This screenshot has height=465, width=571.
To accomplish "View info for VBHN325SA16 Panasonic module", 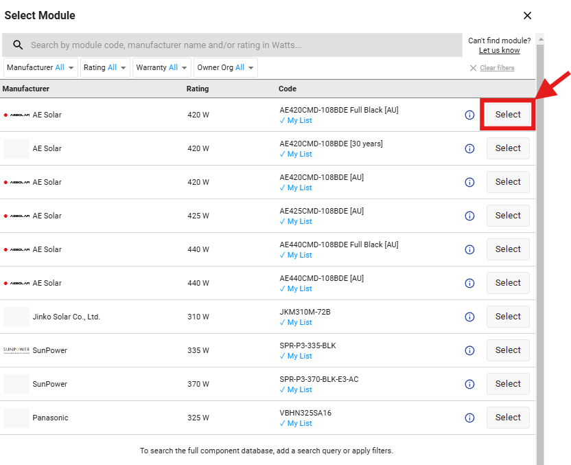I will tap(469, 418).
